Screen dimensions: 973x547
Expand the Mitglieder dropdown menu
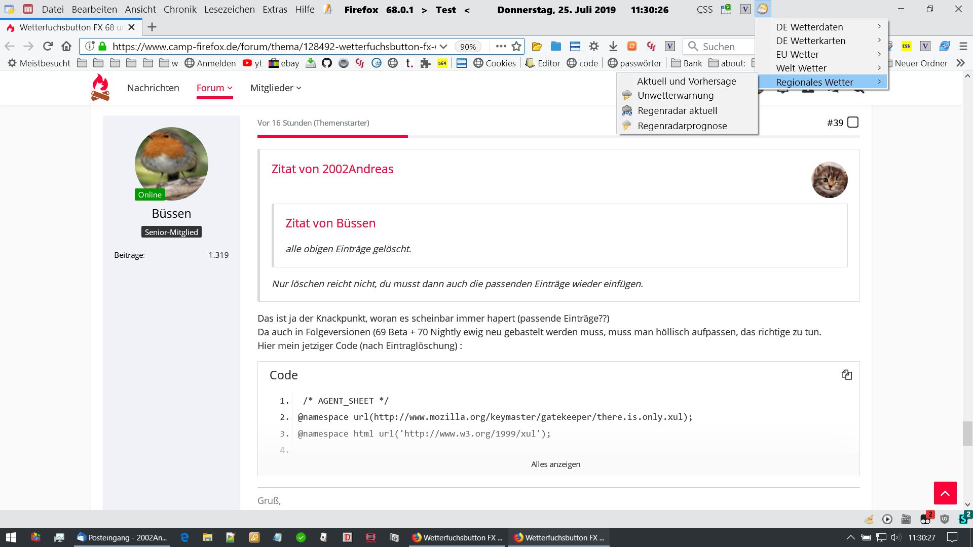[x=276, y=88]
